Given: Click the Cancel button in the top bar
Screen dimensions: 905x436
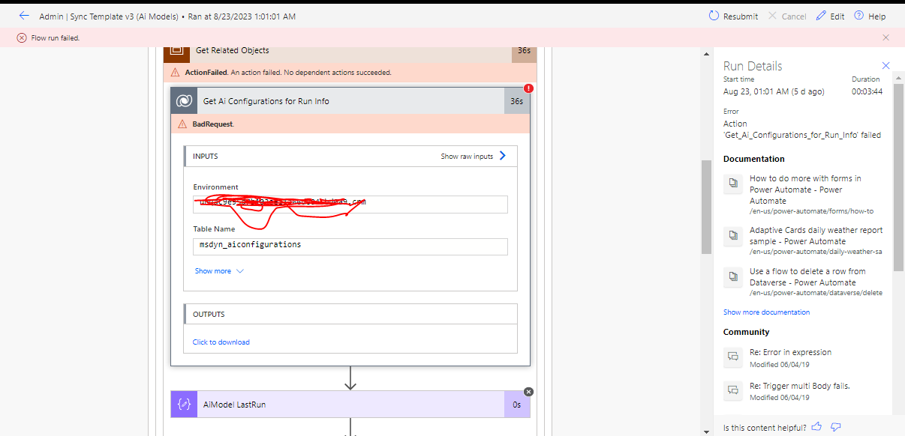Looking at the screenshot, I should click(786, 15).
